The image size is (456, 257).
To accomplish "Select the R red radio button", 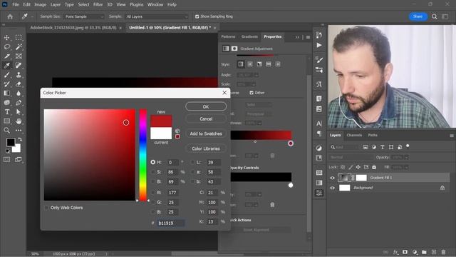I will [x=153, y=193].
